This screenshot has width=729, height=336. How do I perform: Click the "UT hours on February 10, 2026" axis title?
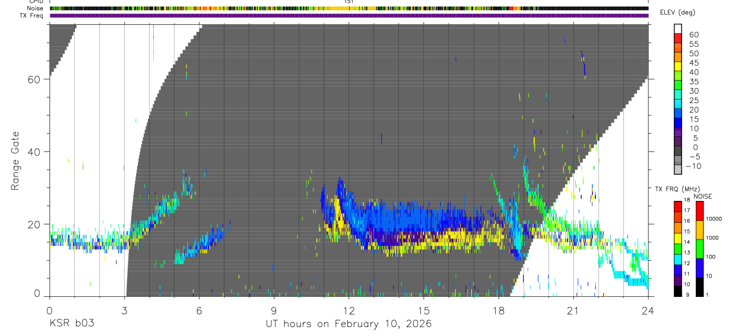point(348,324)
